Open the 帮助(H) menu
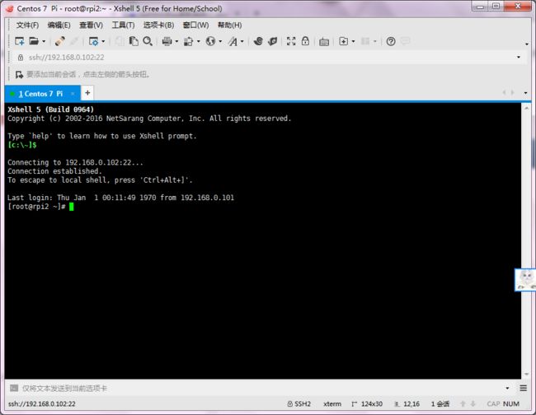536x415 pixels. pos(230,25)
